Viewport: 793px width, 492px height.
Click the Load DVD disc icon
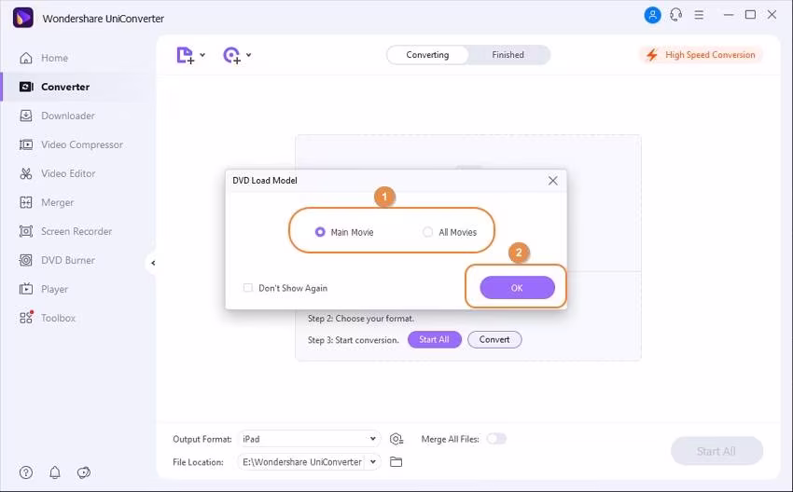231,55
